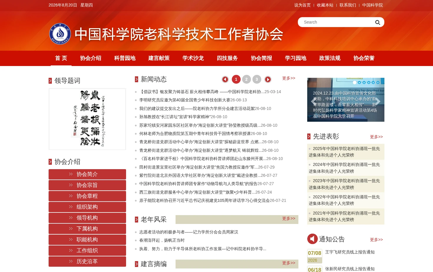Open 协会荣誉 navigation menu
Screen dimensions: 433x272
(x=364, y=58)
